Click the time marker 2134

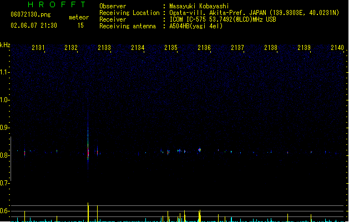coord(138,47)
